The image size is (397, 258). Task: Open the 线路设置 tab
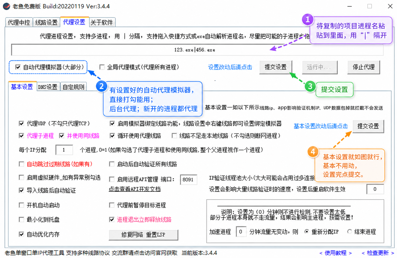[46, 22]
